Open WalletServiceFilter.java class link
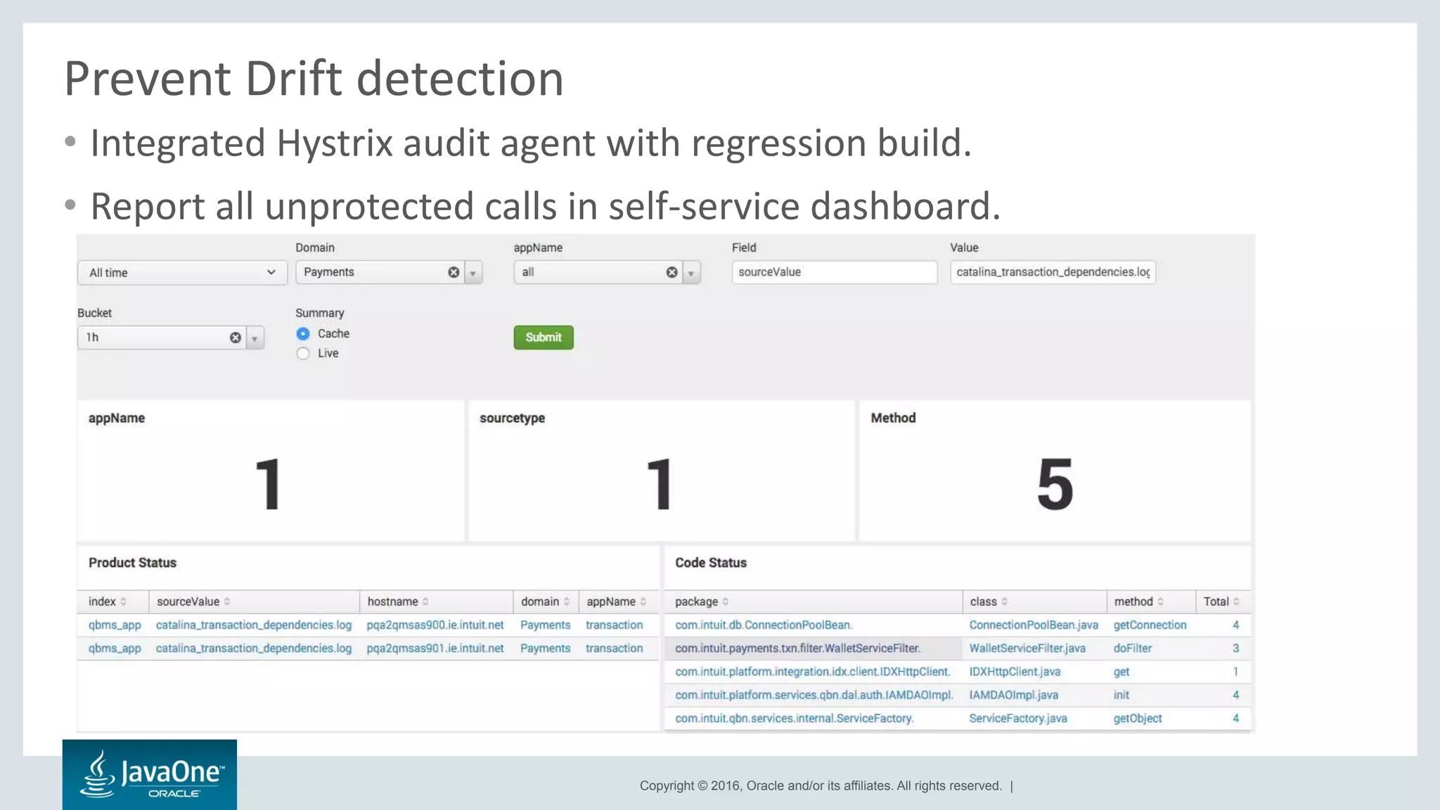 pos(1027,648)
